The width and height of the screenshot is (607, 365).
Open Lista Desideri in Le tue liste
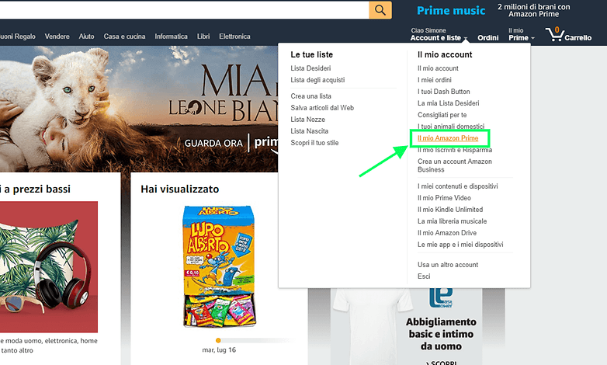coord(310,68)
